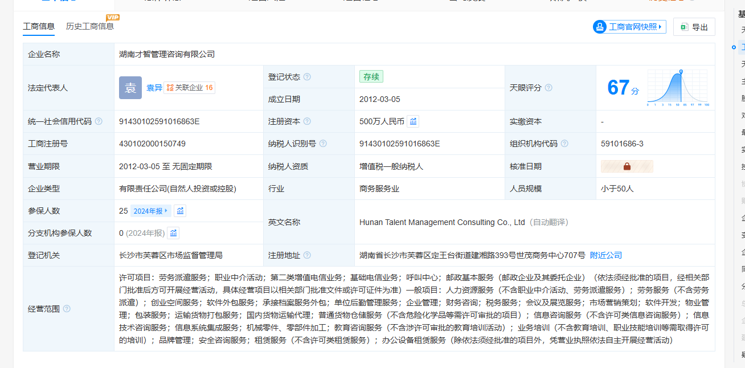Click question mark beside 登记状态
Screen dimensions: 745x368
click(307, 77)
